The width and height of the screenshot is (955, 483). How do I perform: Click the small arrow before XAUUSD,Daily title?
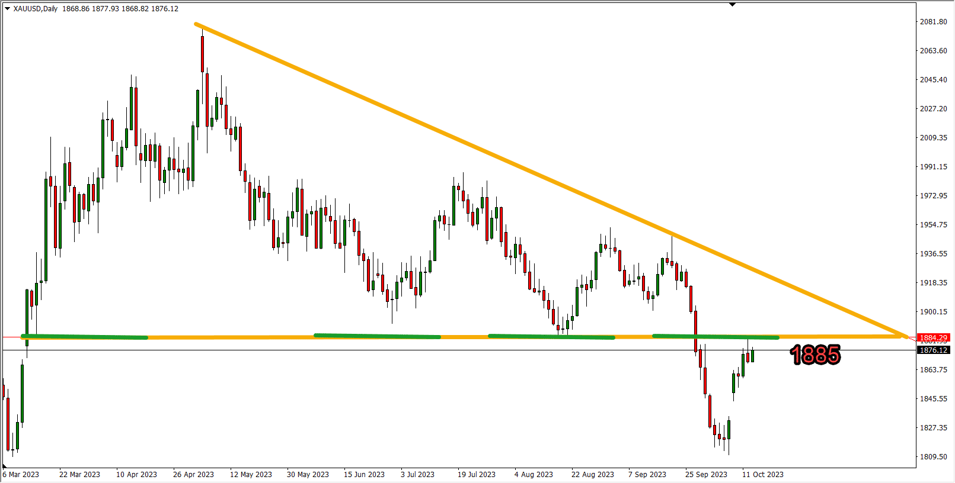7,9
